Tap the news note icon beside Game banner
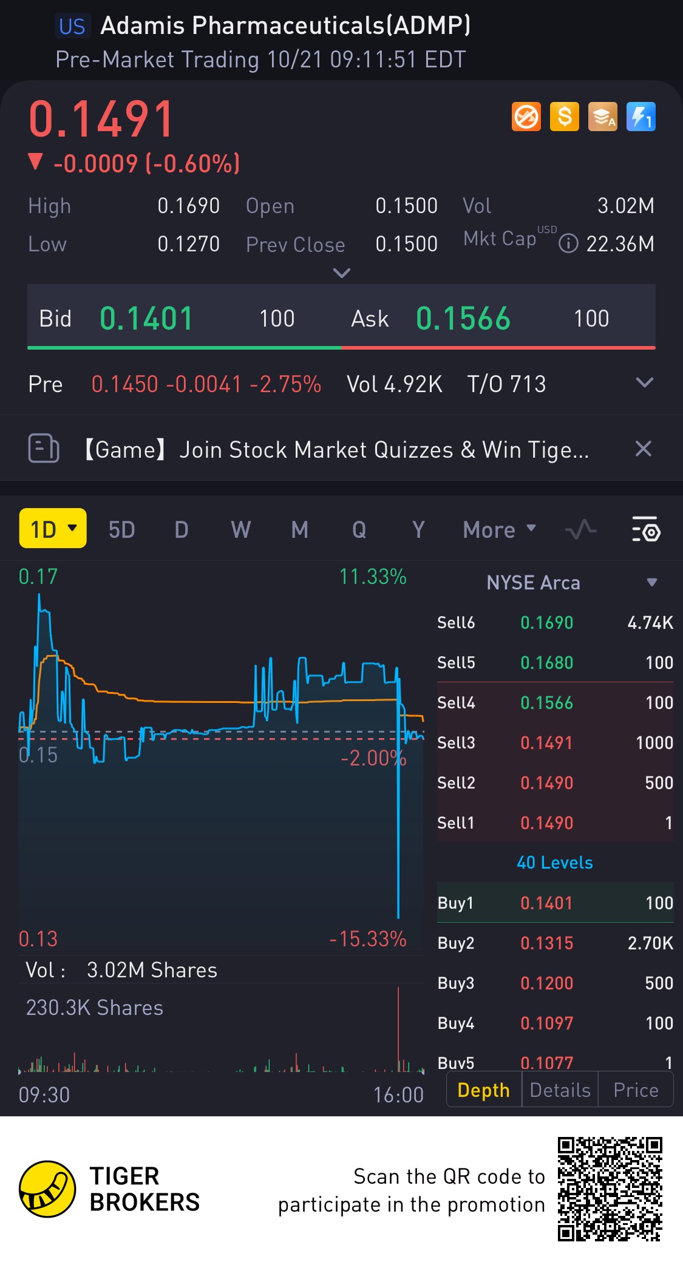The width and height of the screenshot is (683, 1262). 44,449
